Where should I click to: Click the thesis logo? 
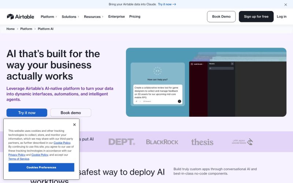202,142
